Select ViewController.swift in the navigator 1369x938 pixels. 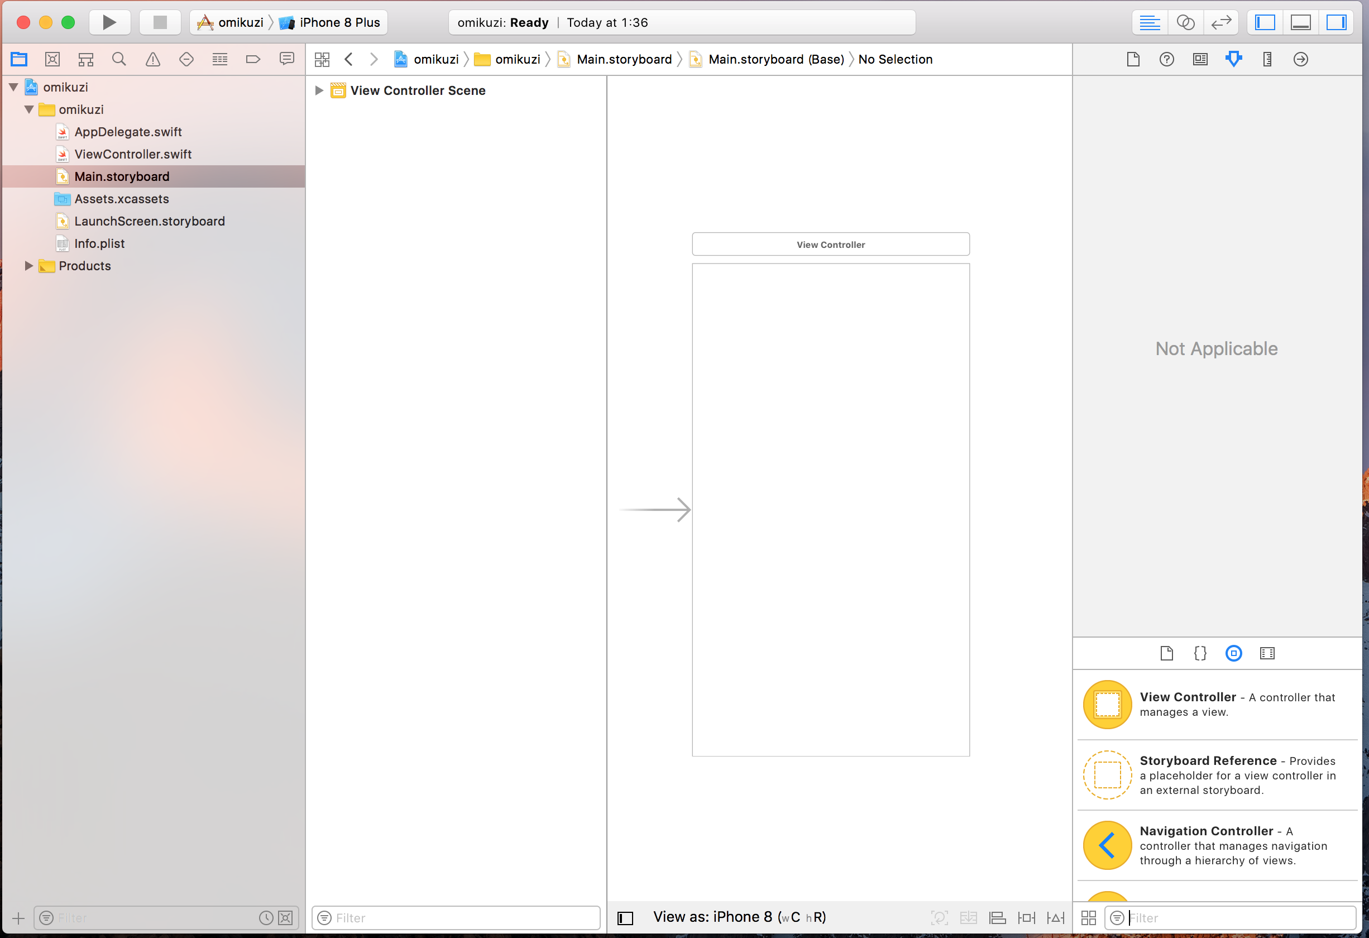132,154
